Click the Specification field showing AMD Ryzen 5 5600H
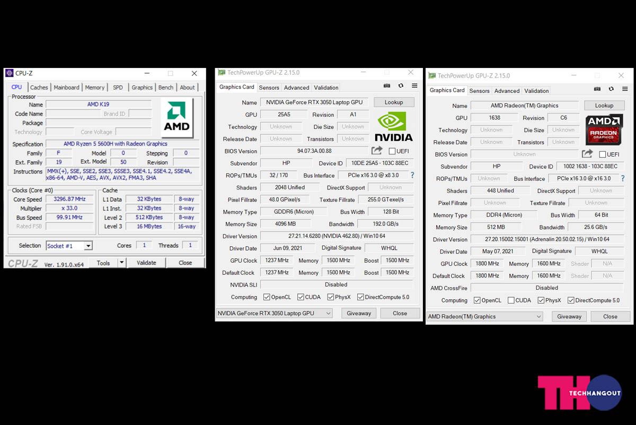 click(x=123, y=144)
